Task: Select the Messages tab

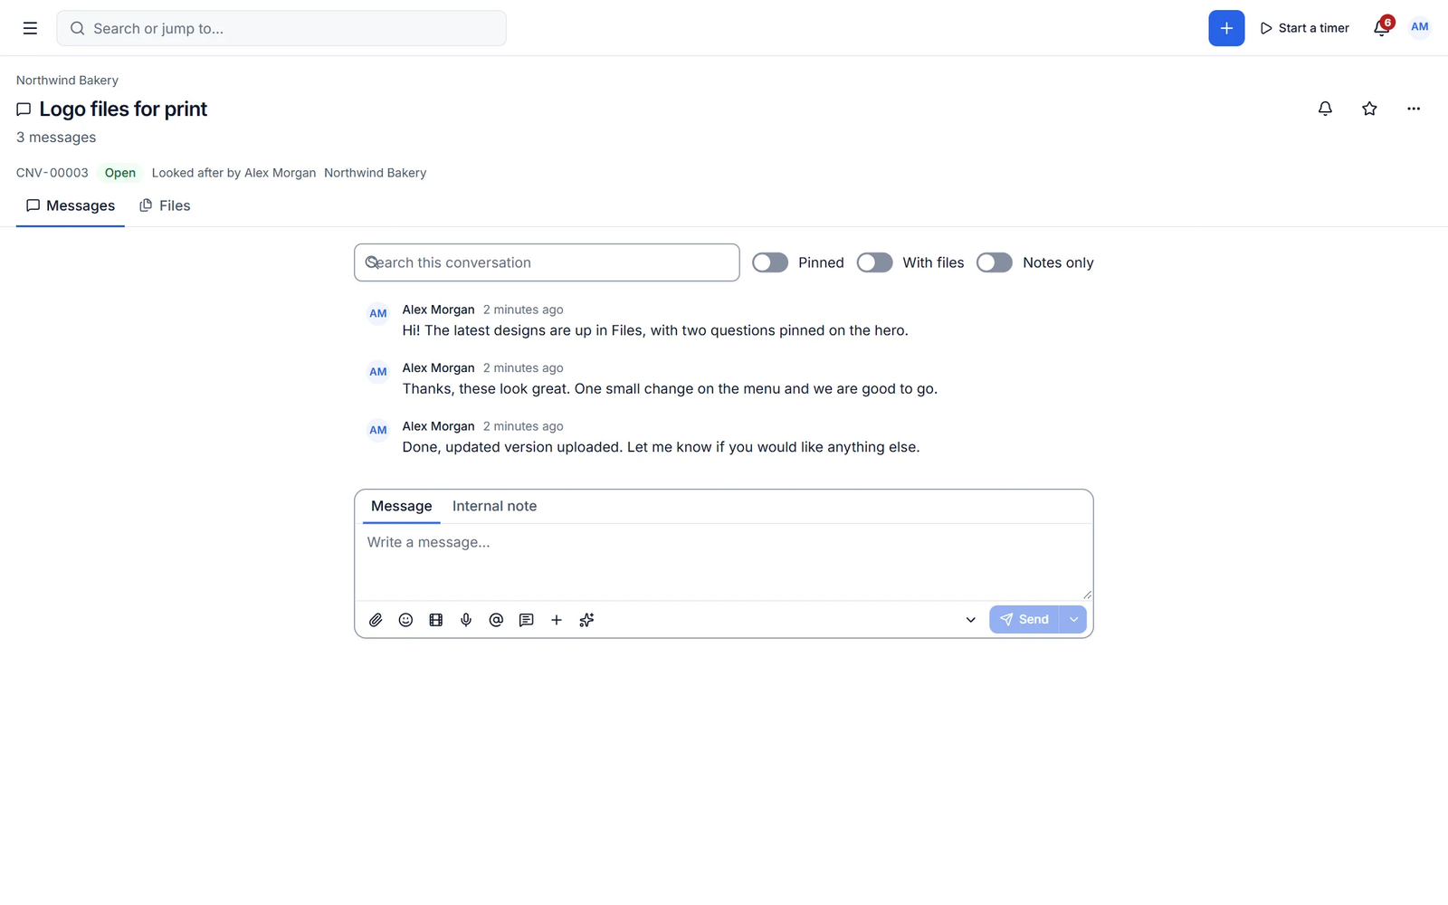Action: [x=71, y=206]
